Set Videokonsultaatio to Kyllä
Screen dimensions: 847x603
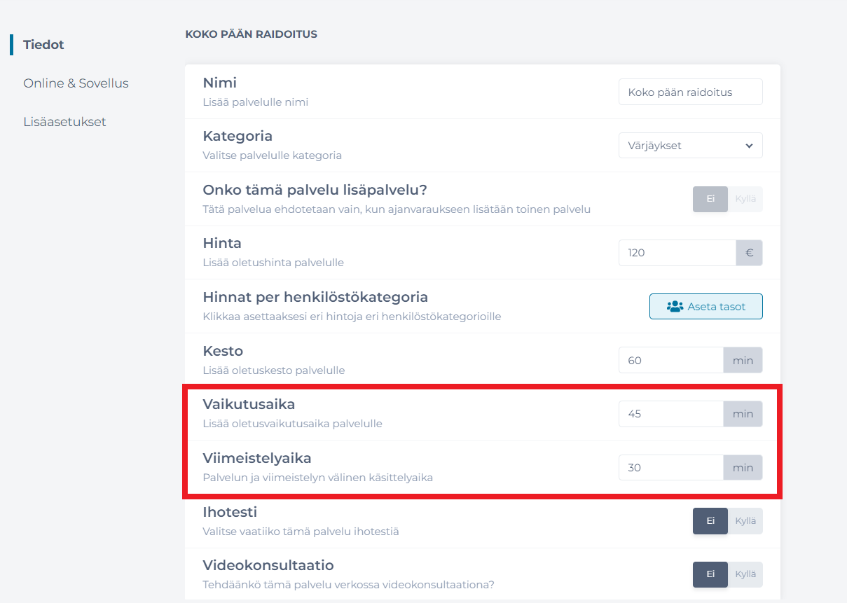(x=745, y=574)
